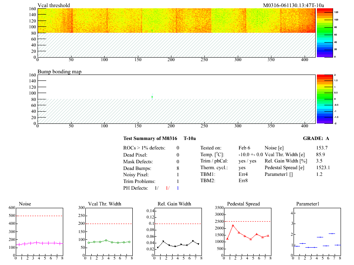Click the TBM1 Err4 value
354x265 pixels.
click(243, 174)
